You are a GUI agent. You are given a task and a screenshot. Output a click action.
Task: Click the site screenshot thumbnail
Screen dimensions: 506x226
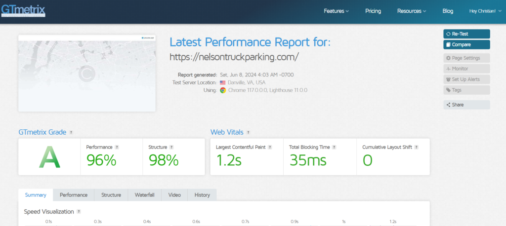point(87,73)
